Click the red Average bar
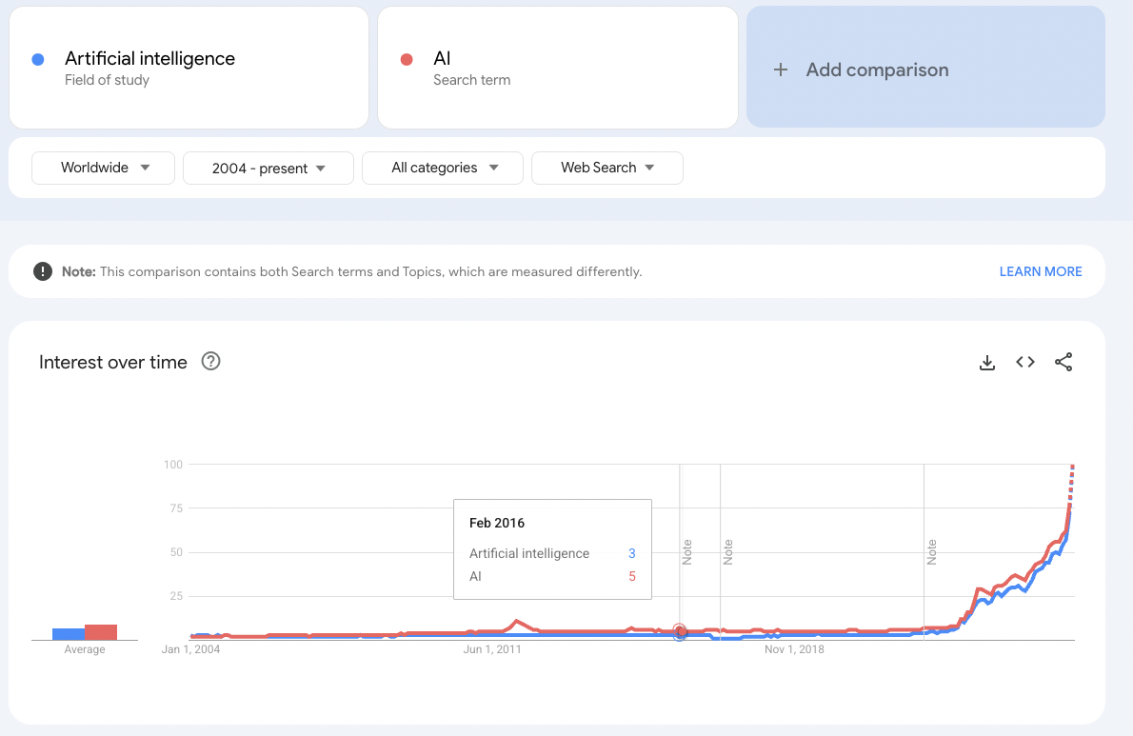 [101, 632]
